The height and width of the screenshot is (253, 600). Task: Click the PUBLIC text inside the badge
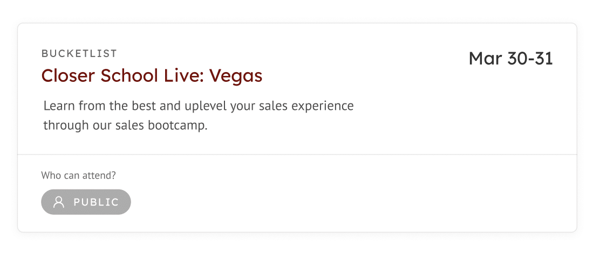point(97,202)
